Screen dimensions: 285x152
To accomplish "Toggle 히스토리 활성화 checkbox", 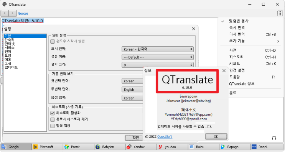I will (53, 113).
